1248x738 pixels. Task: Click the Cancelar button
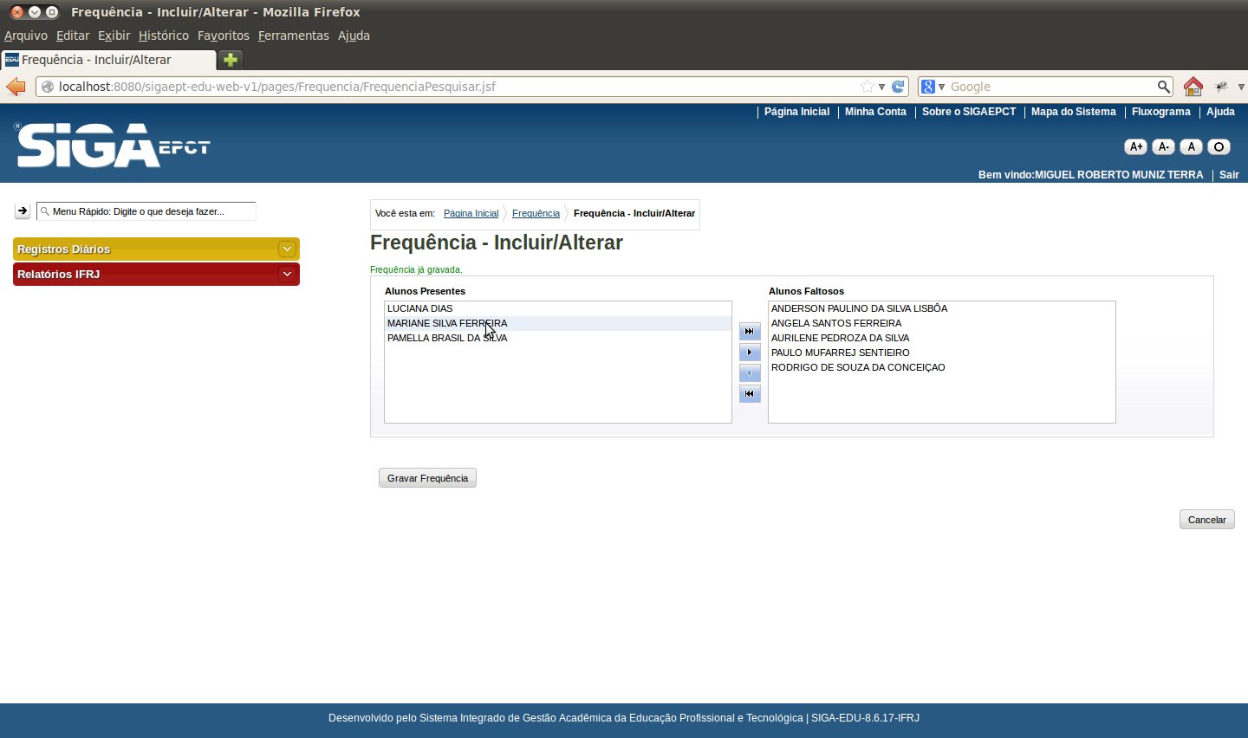(x=1206, y=520)
